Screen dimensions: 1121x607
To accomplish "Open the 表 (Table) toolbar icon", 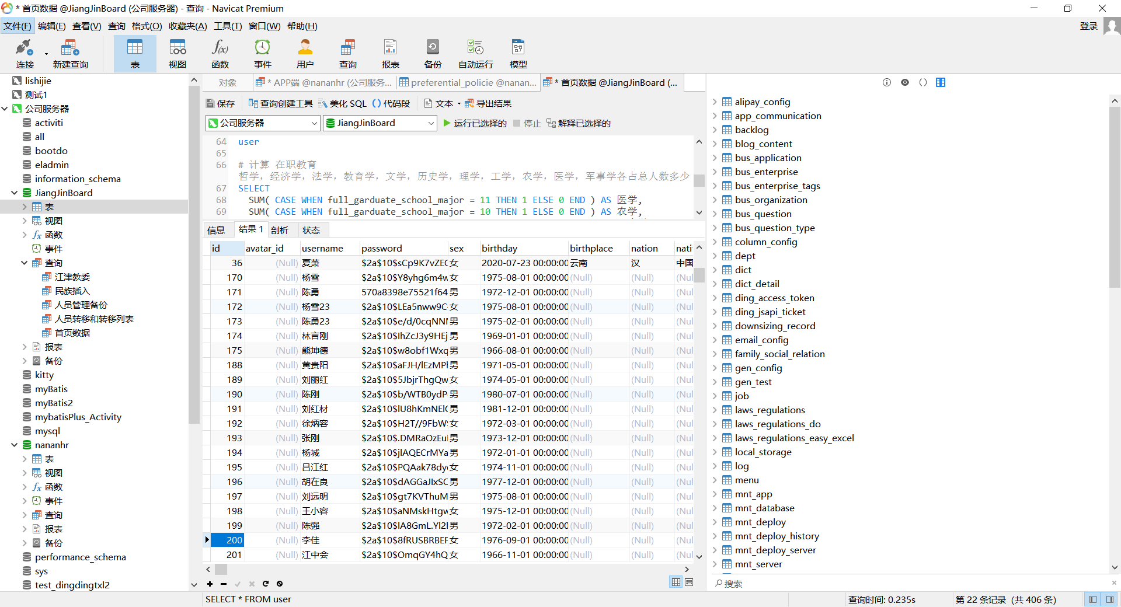I will coord(135,54).
